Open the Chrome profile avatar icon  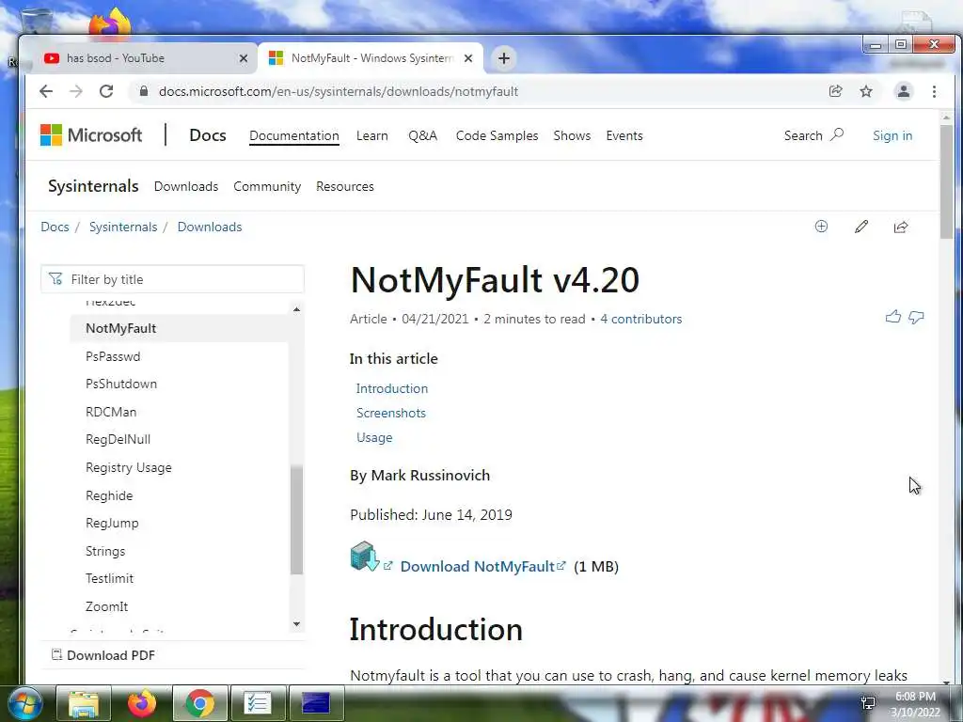tap(904, 91)
